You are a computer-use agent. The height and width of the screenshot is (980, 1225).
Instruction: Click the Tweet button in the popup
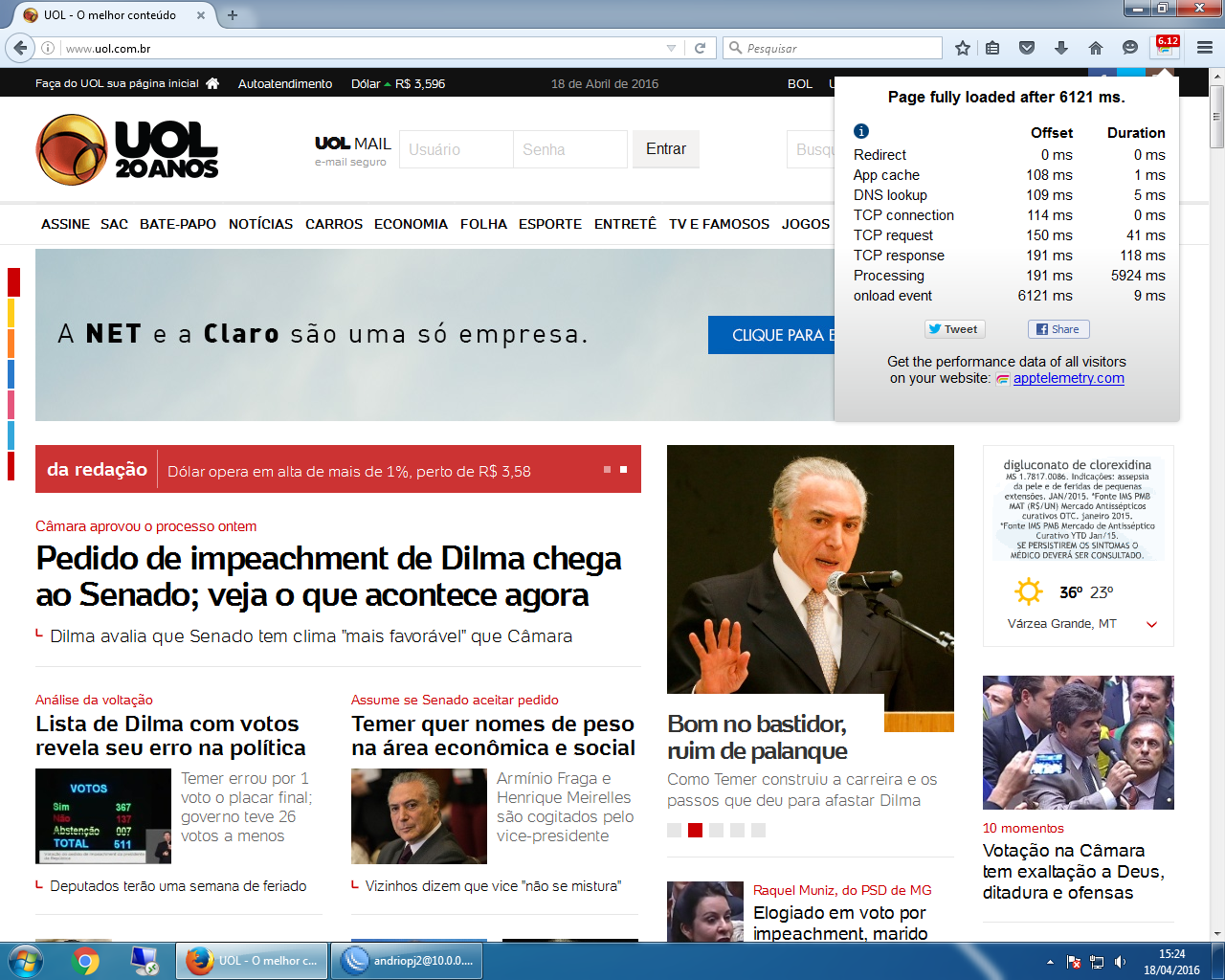click(x=953, y=329)
